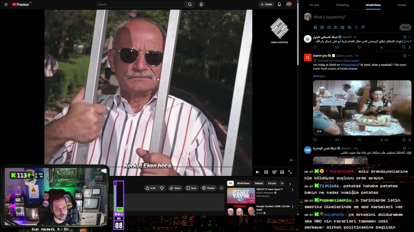View analytics of the @paldf post
This screenshot has width=414, height=232.
click(x=382, y=47)
